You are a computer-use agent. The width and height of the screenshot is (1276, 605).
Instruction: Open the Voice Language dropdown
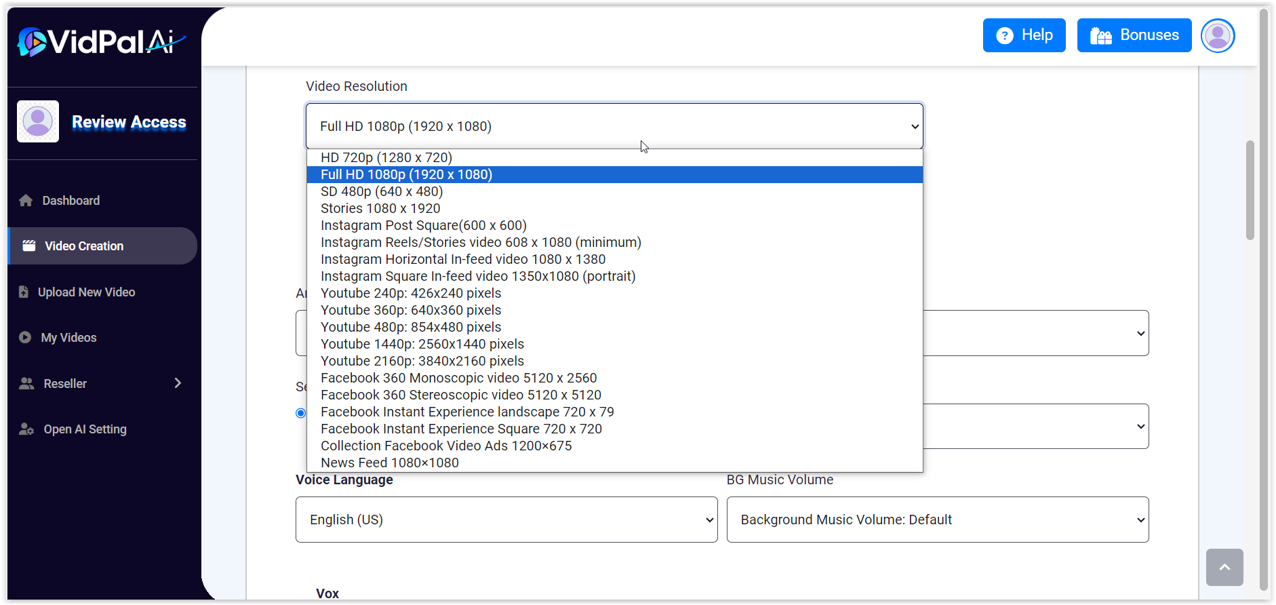tap(506, 520)
